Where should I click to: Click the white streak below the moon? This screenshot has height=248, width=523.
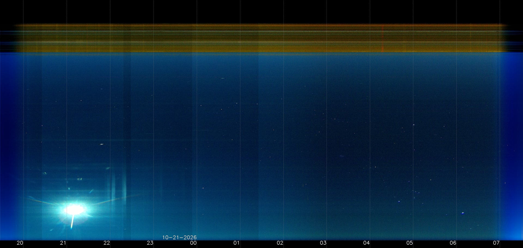72,222
